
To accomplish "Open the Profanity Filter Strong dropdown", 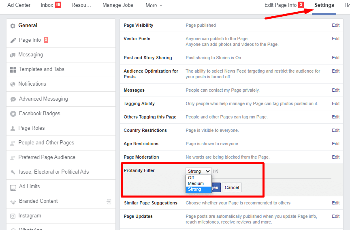I will [x=198, y=171].
